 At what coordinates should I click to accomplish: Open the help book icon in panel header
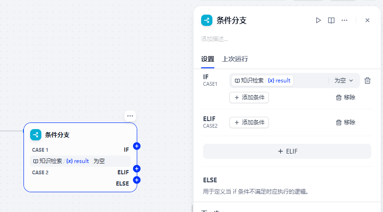pos(331,20)
